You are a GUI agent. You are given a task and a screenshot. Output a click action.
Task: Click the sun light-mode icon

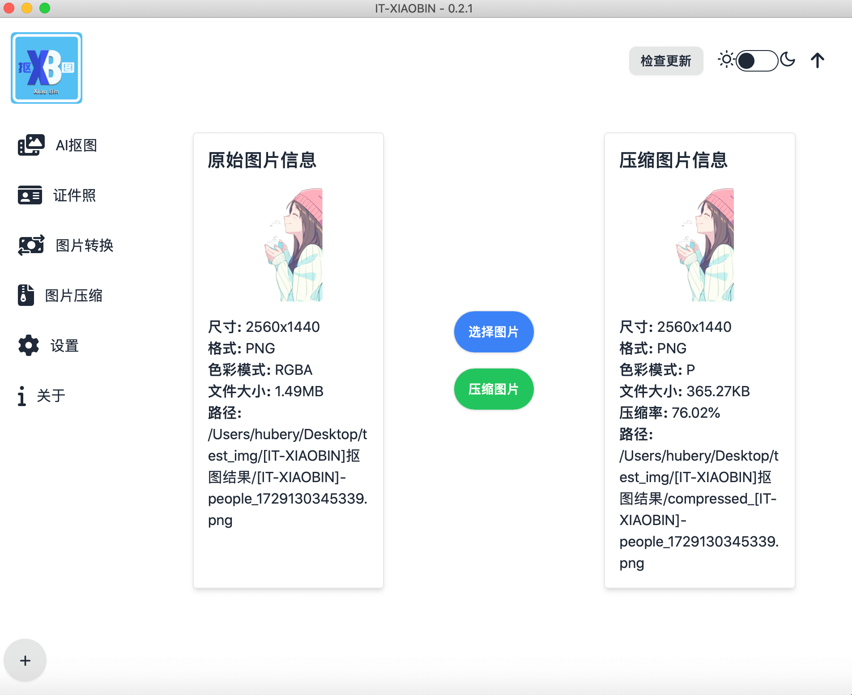(726, 59)
